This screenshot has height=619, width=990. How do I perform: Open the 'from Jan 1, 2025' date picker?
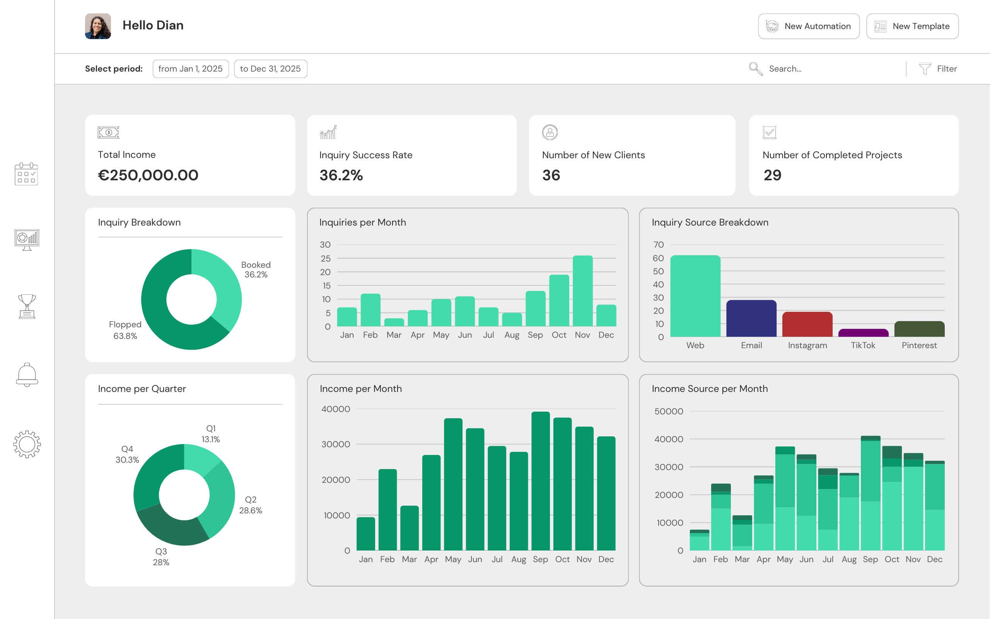point(190,69)
